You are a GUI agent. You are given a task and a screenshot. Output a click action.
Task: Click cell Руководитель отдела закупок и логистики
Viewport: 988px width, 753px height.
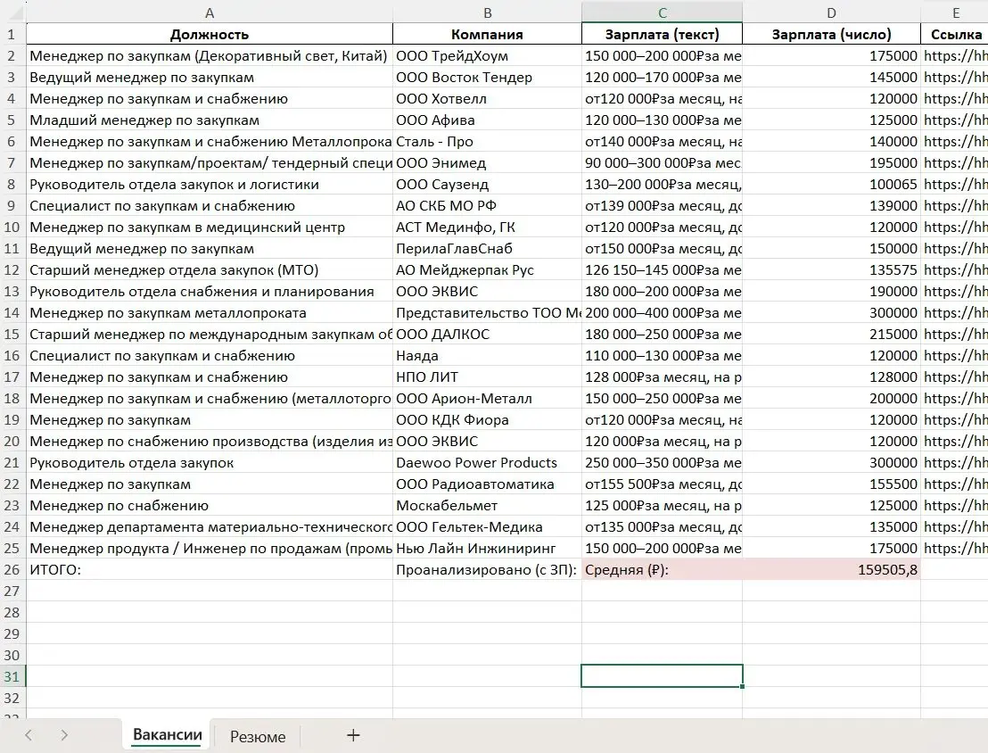coord(210,185)
